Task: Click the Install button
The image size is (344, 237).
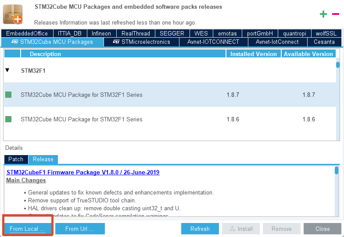Action: click(241, 229)
